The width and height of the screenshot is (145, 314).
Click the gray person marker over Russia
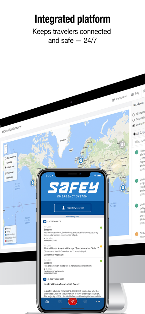coord(122,144)
